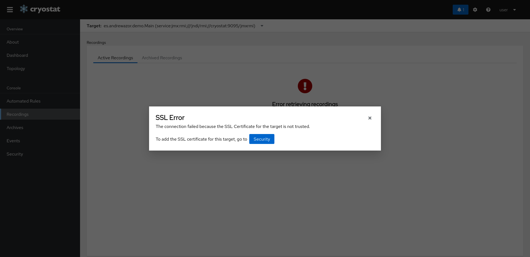Select the Active Recordings tab
The image size is (530, 257).
tap(115, 58)
